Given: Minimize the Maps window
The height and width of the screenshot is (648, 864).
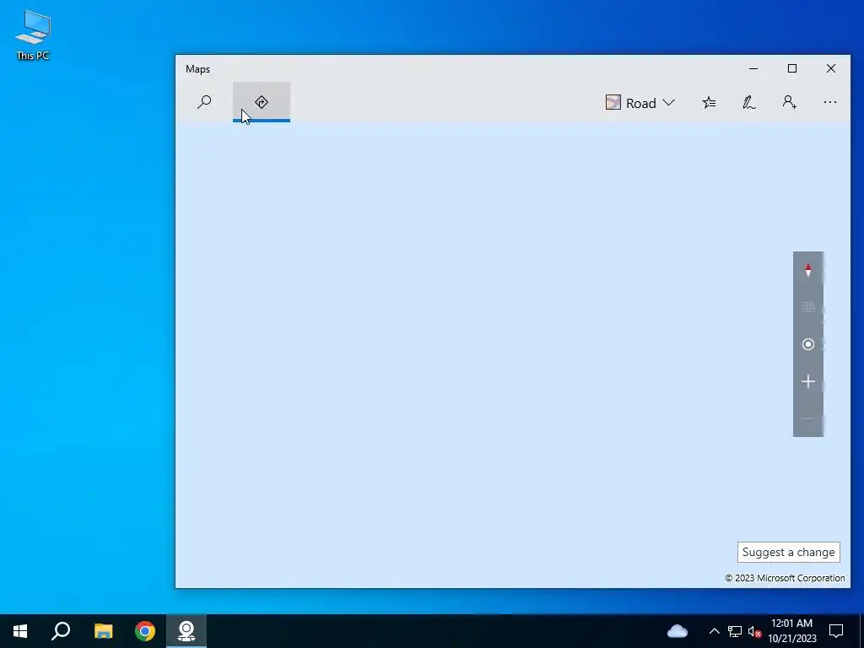Looking at the screenshot, I should [x=753, y=69].
